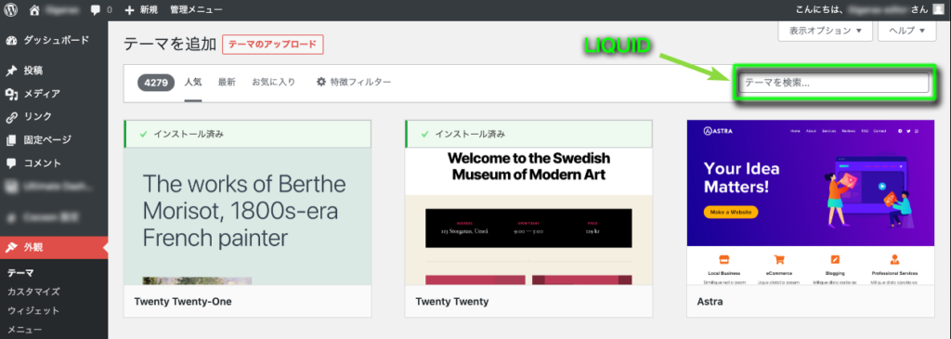Open メディア in sidebar
This screenshot has height=339, width=951.
click(54, 94)
